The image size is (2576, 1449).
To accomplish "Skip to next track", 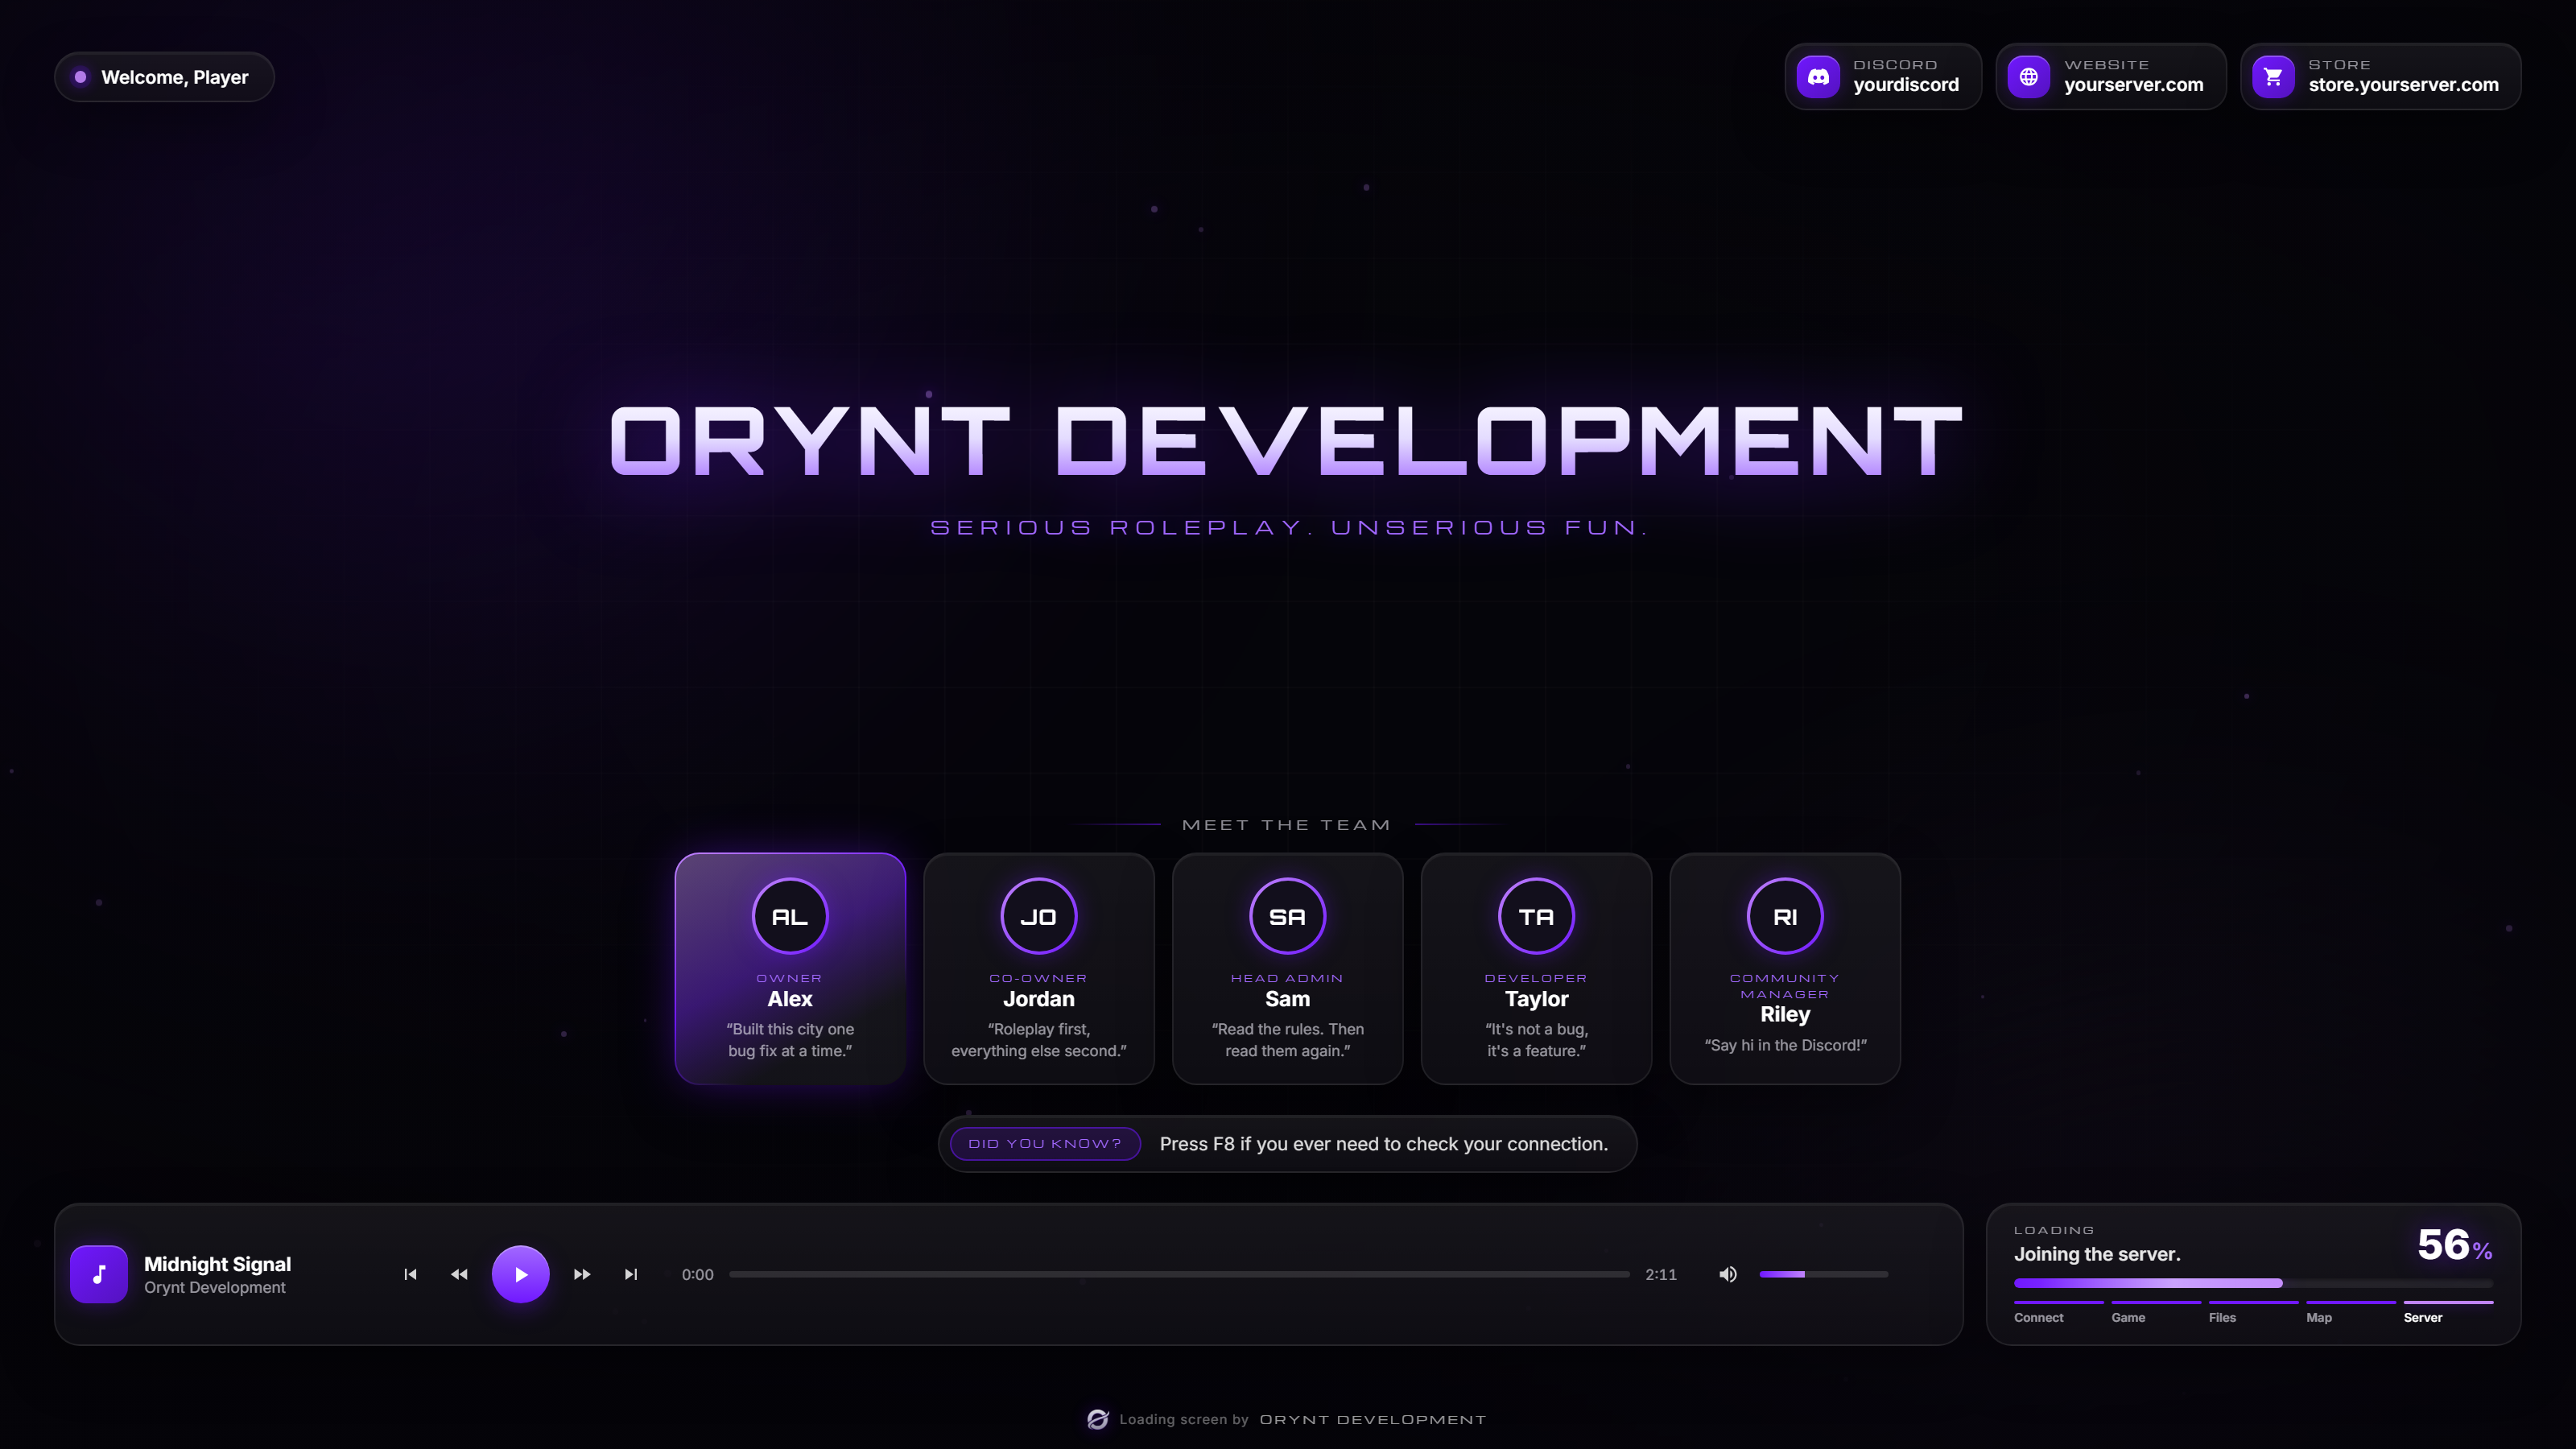I will 631,1274.
